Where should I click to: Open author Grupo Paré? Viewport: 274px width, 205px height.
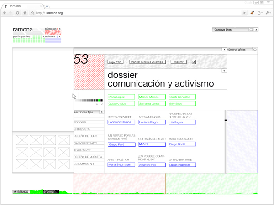click(x=121, y=144)
